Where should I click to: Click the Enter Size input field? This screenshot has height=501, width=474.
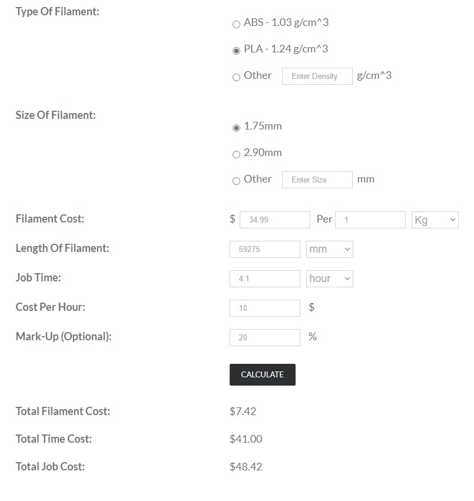pos(317,180)
